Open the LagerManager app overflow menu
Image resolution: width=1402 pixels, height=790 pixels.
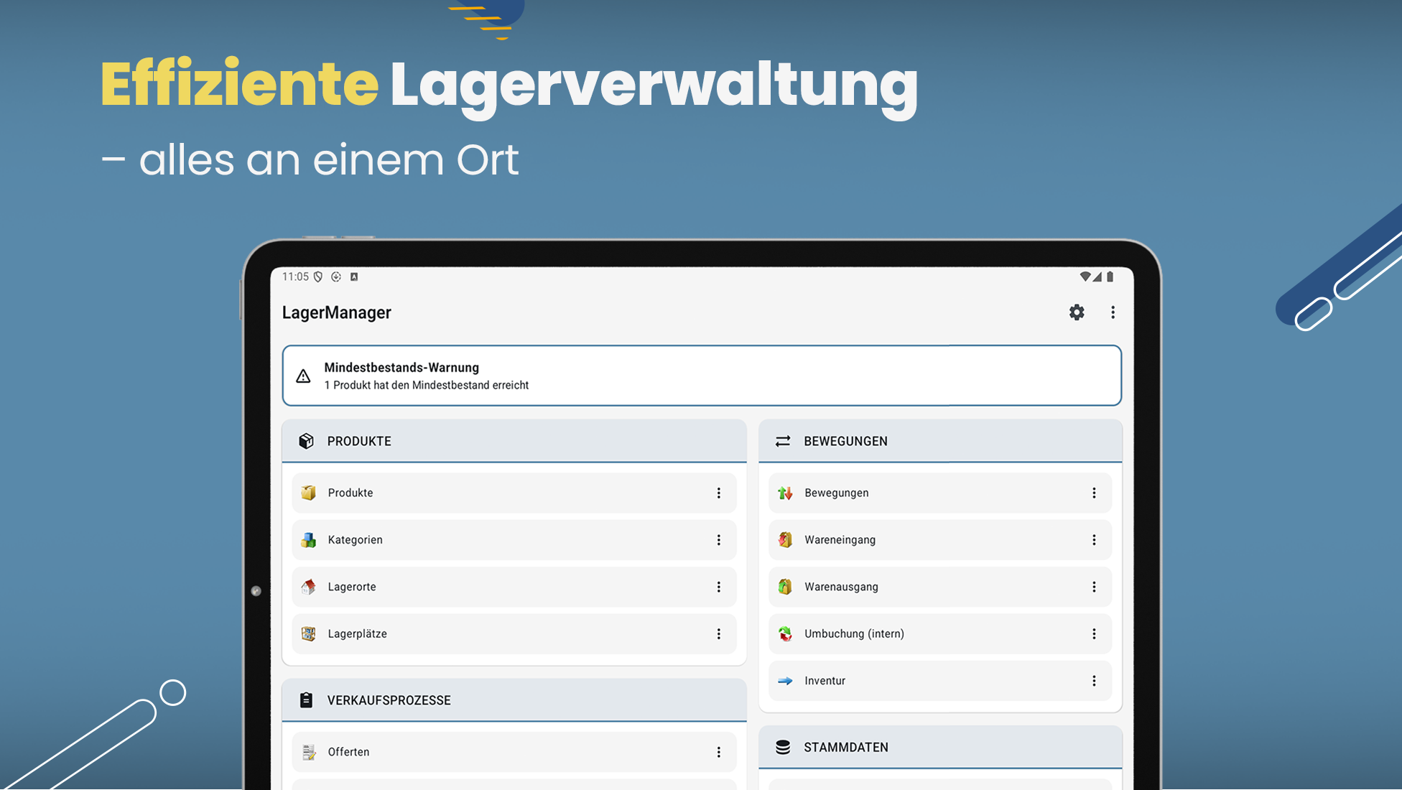tap(1113, 312)
